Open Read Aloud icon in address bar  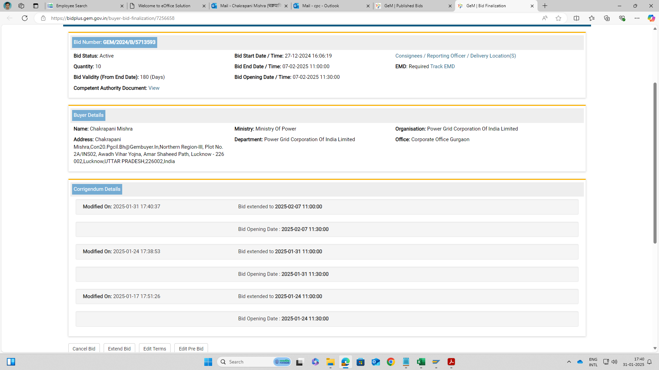pos(545,18)
